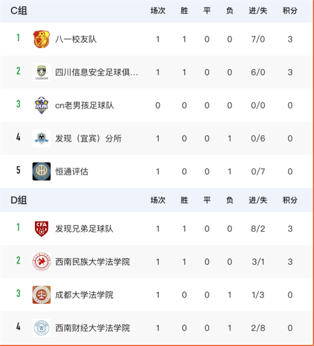Click the D组 group header
This screenshot has height=346, width=314.
click(19, 200)
